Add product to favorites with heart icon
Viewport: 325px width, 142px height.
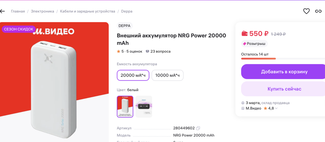[x=307, y=11]
